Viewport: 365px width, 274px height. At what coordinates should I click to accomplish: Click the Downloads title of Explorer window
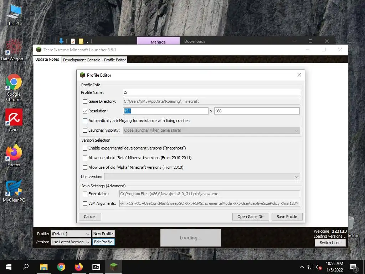pyautogui.click(x=195, y=41)
